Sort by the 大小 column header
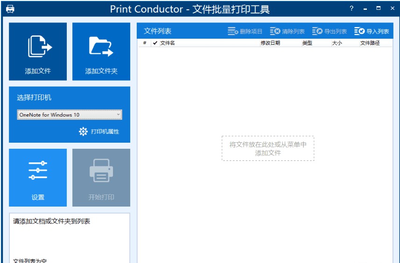The image size is (400, 263). pos(345,43)
